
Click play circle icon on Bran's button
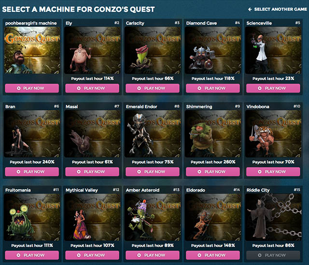18,172
